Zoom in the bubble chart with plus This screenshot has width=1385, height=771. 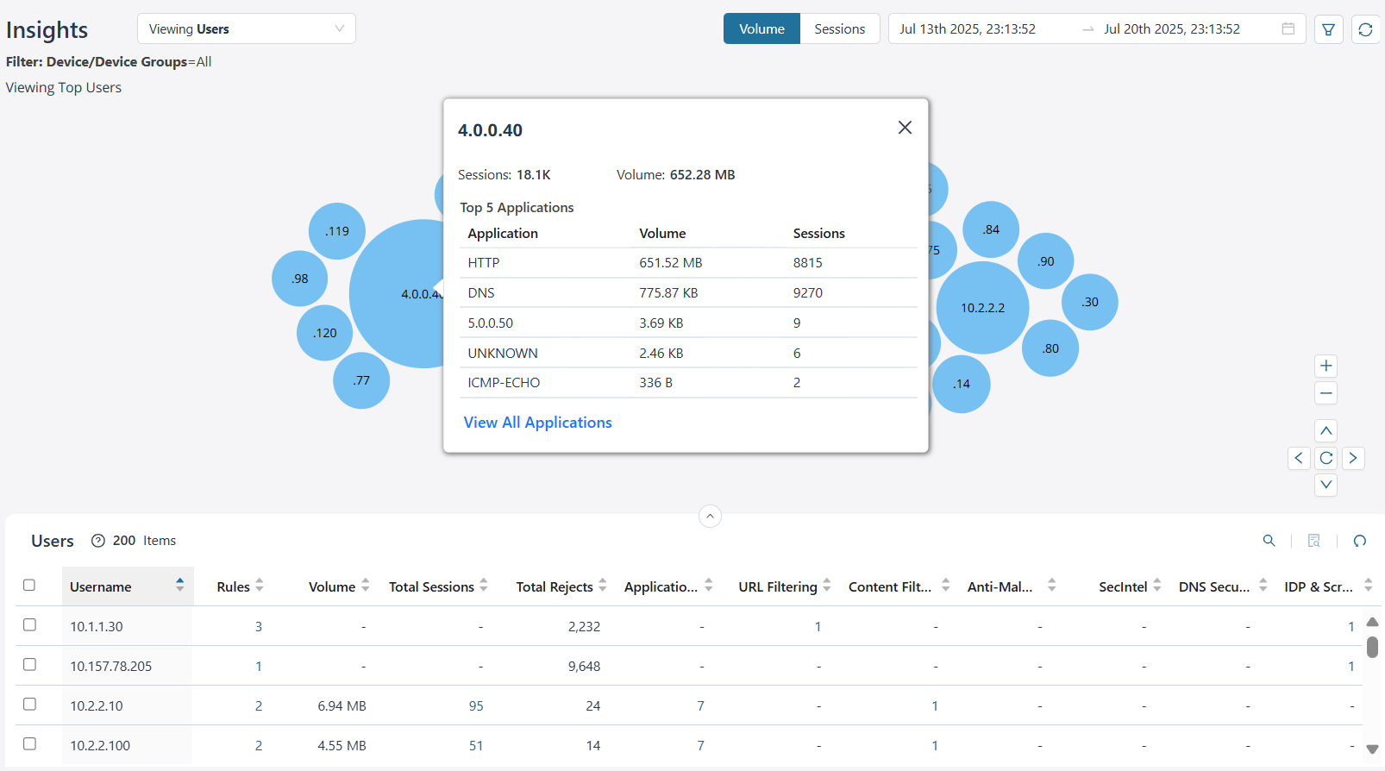pyautogui.click(x=1326, y=366)
